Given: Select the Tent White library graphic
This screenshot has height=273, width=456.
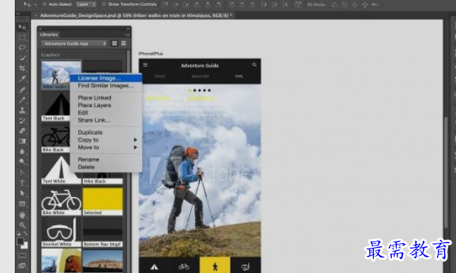Looking at the screenshot, I should pyautogui.click(x=61, y=170).
